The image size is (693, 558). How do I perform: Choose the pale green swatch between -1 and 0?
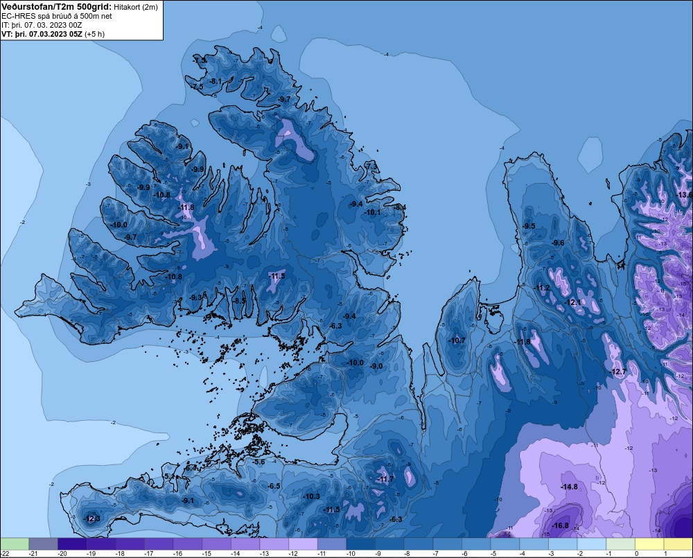(620, 544)
